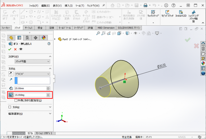Click the green checkmark OK in property panel
The height and width of the screenshot is (139, 206).
point(10,49)
